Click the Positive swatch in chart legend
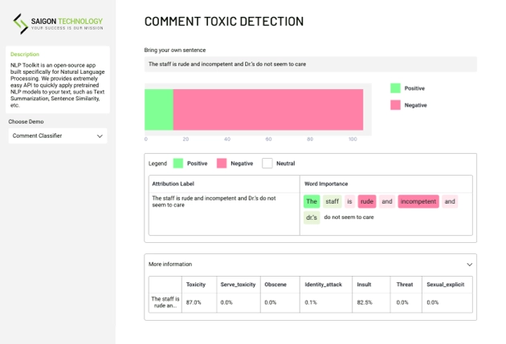The height and width of the screenshot is (344, 506). tap(395, 88)
